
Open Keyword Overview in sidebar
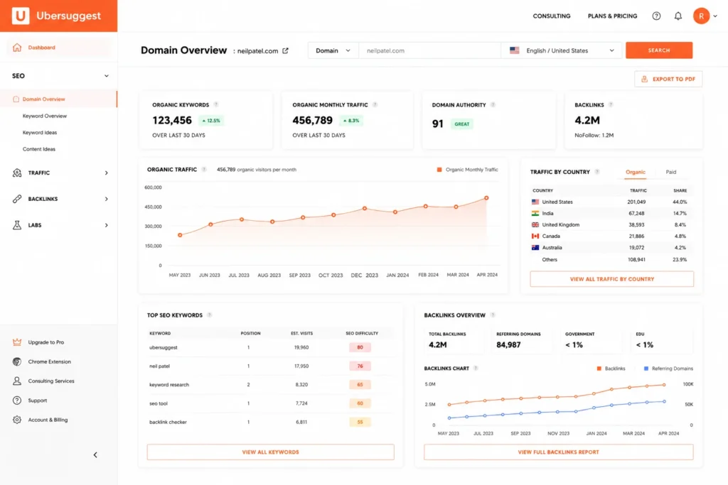pos(45,116)
